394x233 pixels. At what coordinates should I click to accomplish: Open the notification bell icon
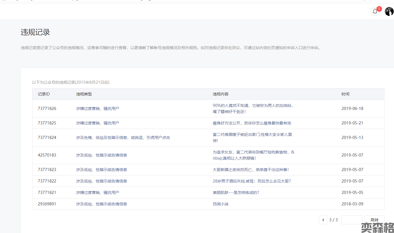point(375,11)
